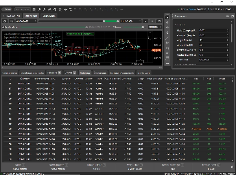Click the horizontal scrollbar under the chart

[82, 67]
